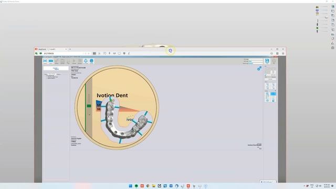336x189 pixels.
Task: Select the highlighted blue tile in right panel
Action: tap(273, 94)
